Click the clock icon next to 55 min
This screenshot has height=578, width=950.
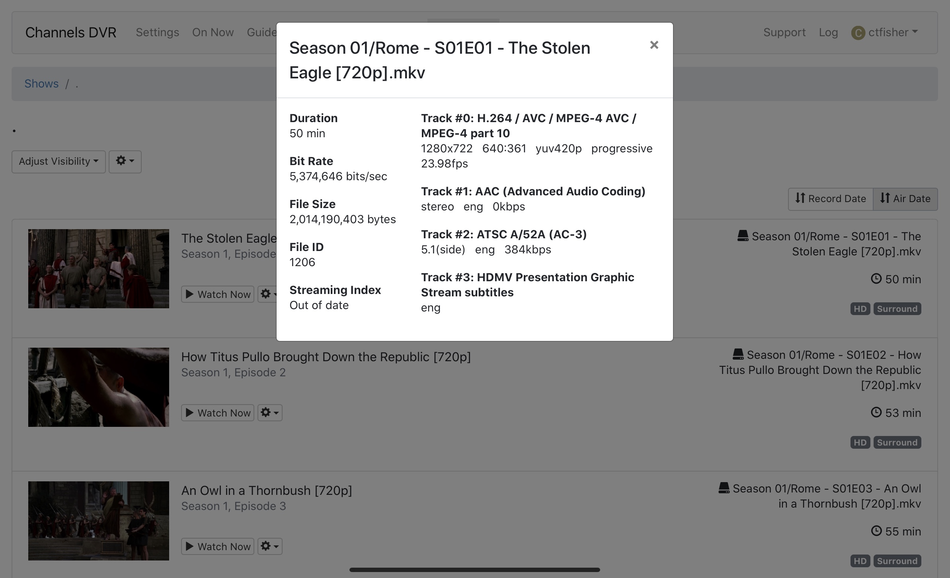click(876, 531)
